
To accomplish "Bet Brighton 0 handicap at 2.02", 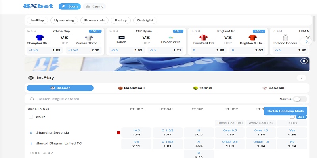I will point(247,50).
